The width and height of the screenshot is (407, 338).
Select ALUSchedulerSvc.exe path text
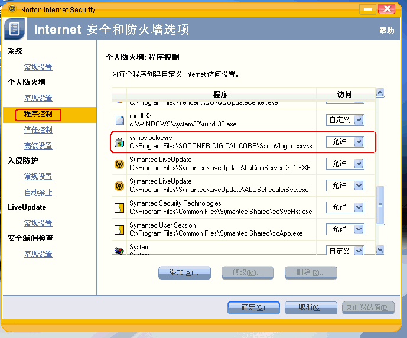pos(219,190)
